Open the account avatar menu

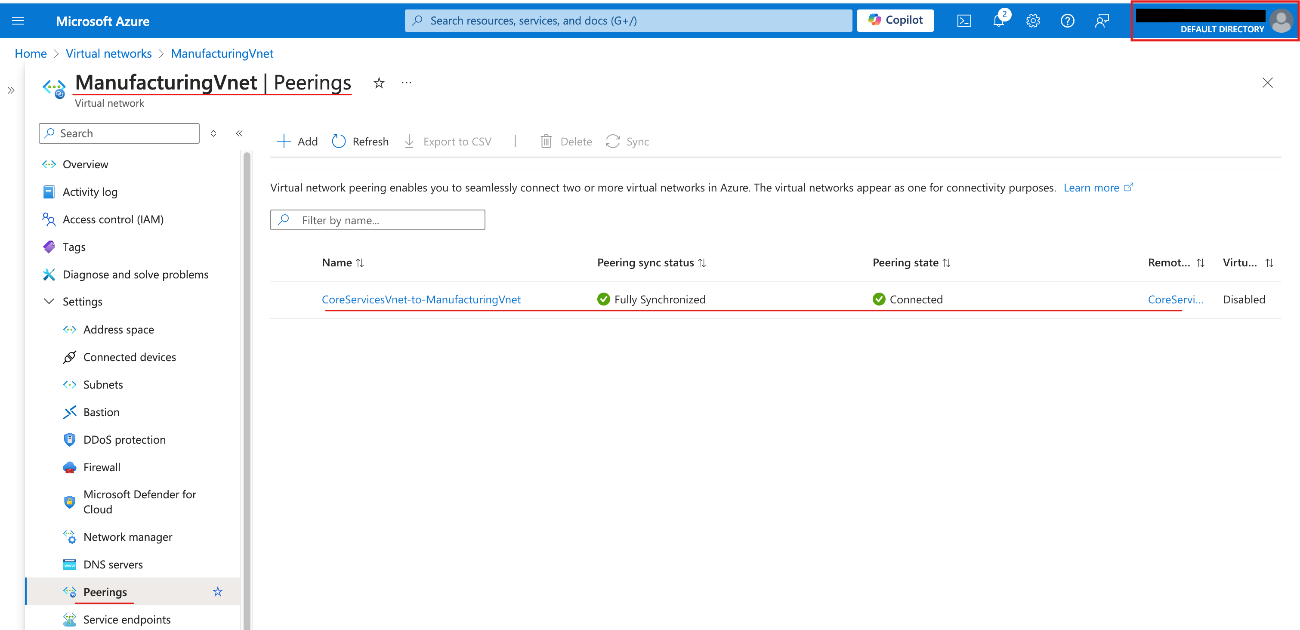click(1281, 21)
